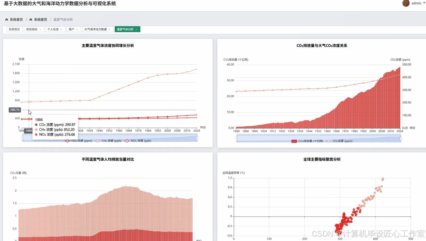This screenshot has height=241, width=426.
Task: Toggle CO₂浓度 (ppm) legend in emissions chart
Action: pyautogui.click(x=339, y=141)
